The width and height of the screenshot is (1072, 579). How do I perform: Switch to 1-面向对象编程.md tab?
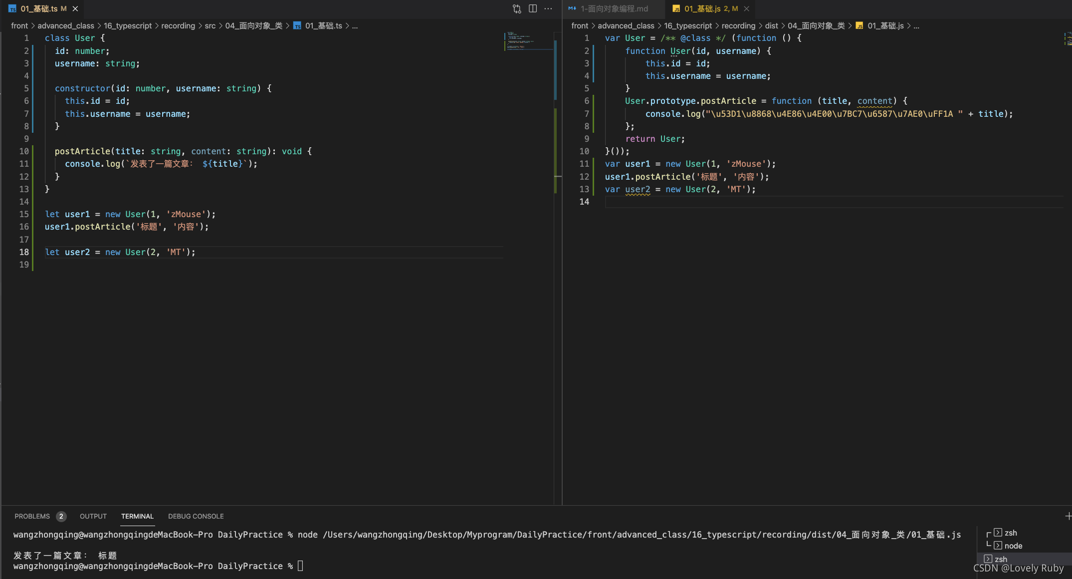pos(614,8)
